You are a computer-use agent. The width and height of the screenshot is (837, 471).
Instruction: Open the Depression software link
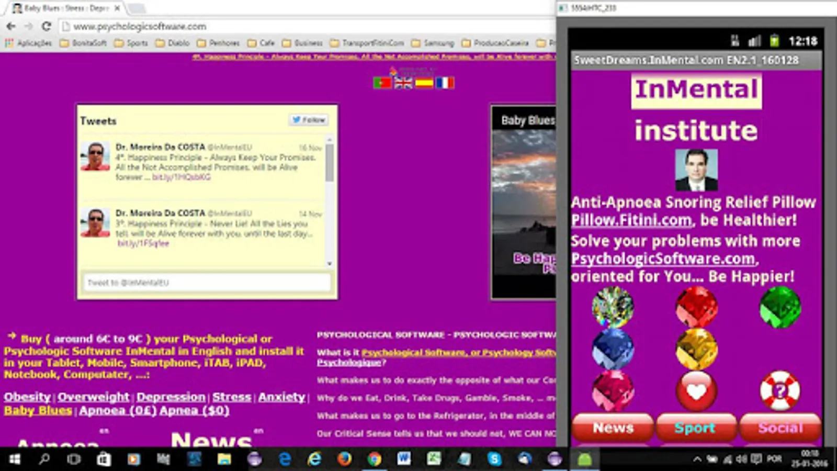[171, 397]
